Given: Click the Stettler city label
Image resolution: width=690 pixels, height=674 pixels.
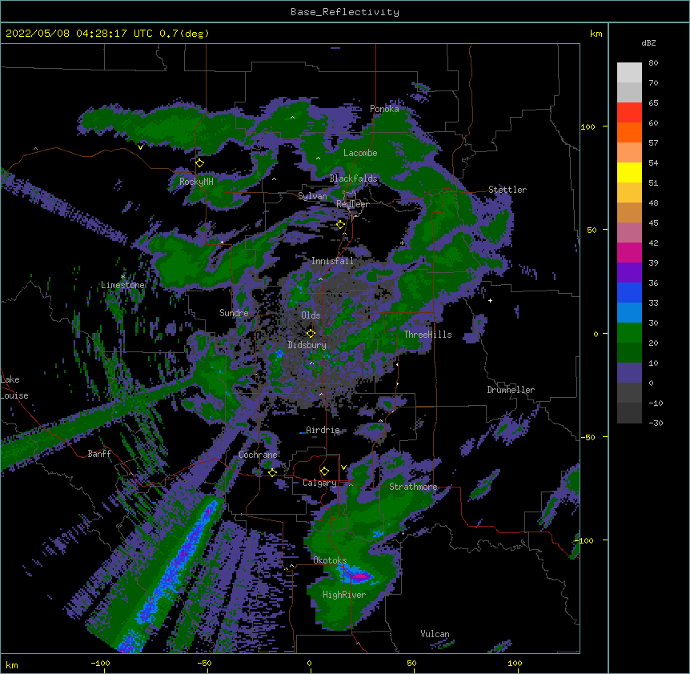Looking at the screenshot, I should [x=507, y=190].
